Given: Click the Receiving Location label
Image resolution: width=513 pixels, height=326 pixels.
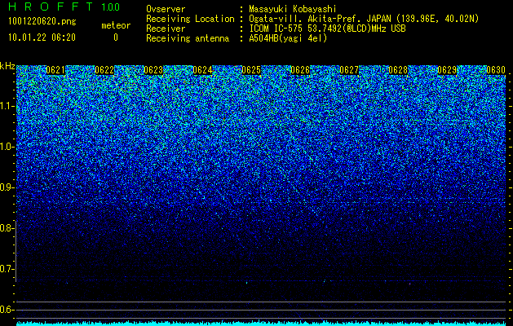Looking at the screenshot, I should coord(190,19).
